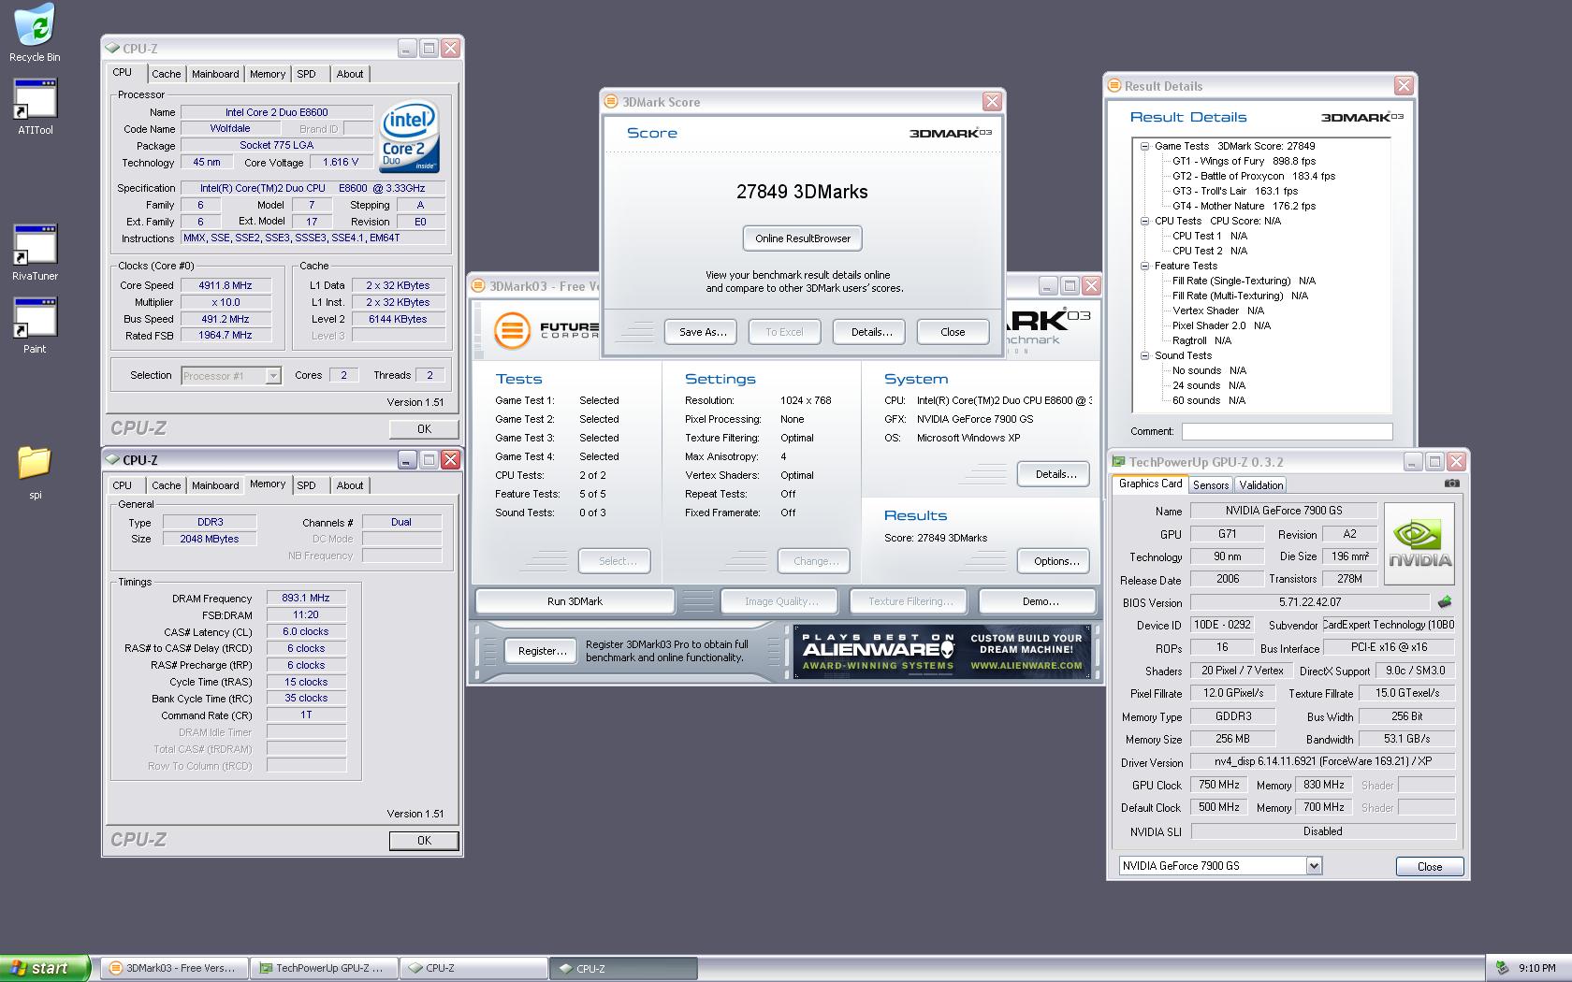The height and width of the screenshot is (982, 1572).
Task: Switch to TechPowerUp GPU-Z taskbar item
Action: coord(324,968)
